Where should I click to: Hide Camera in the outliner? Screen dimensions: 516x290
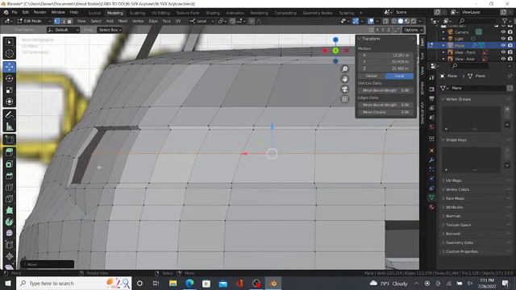tap(503, 32)
